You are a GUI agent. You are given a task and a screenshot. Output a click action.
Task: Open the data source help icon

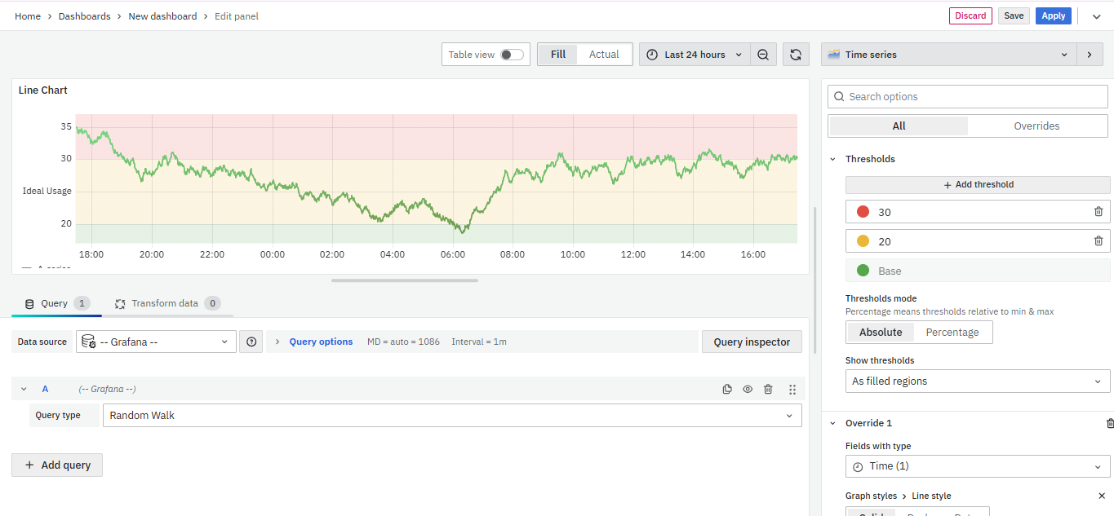pos(251,342)
